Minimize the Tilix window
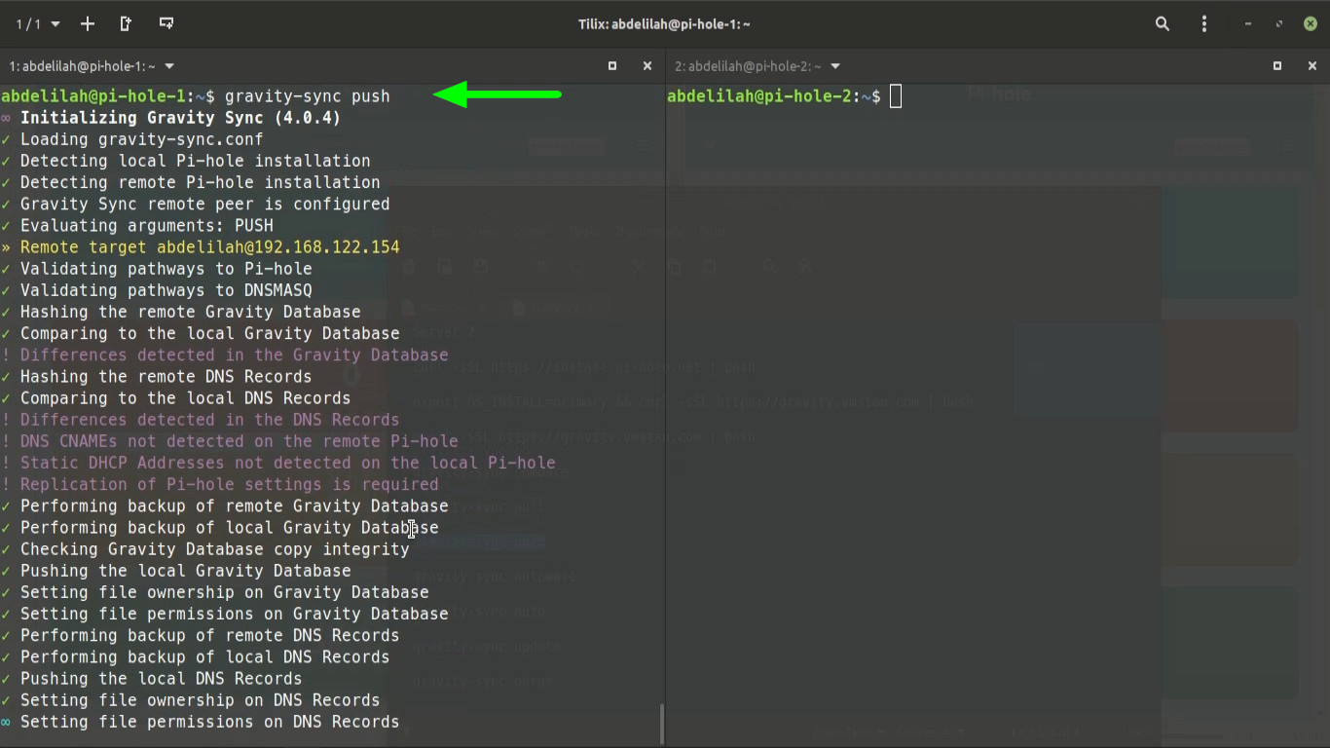This screenshot has width=1330, height=748. tap(1248, 23)
